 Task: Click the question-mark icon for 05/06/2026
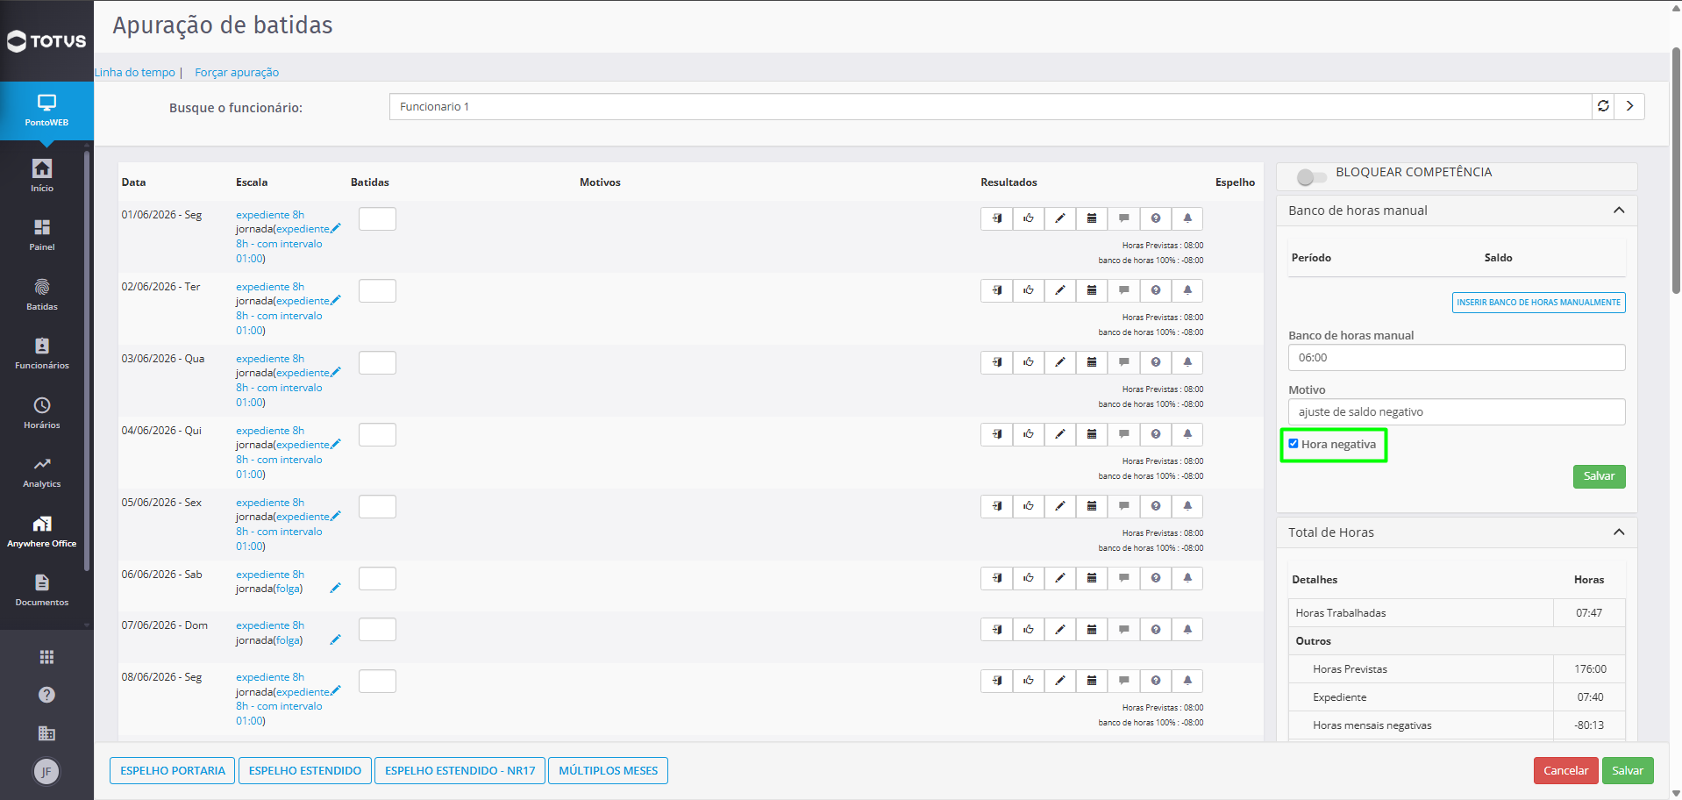pos(1156,506)
